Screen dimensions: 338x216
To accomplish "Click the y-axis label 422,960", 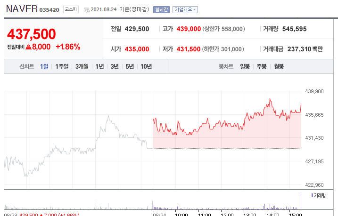I will (x=314, y=185).
